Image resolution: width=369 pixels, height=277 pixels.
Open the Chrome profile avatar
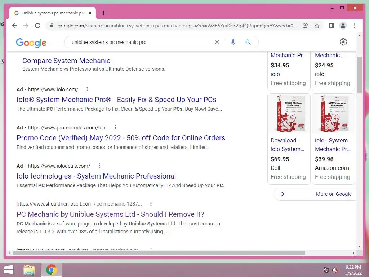coord(343,26)
